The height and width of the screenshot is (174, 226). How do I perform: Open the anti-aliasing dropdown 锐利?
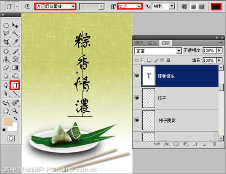point(172,6)
